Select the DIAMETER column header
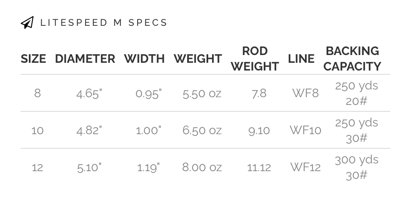Image resolution: width=413 pixels, height=215 pixels. click(x=85, y=58)
